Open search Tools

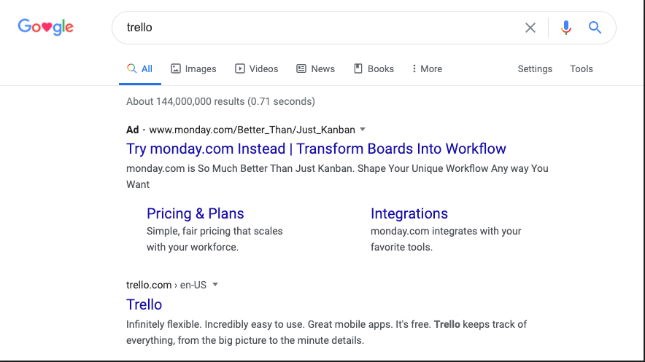point(582,69)
